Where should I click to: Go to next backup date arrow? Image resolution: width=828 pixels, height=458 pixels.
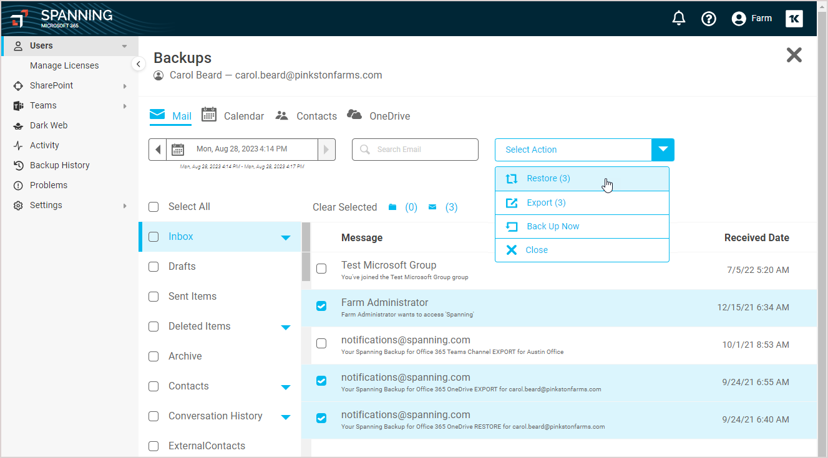(x=326, y=150)
